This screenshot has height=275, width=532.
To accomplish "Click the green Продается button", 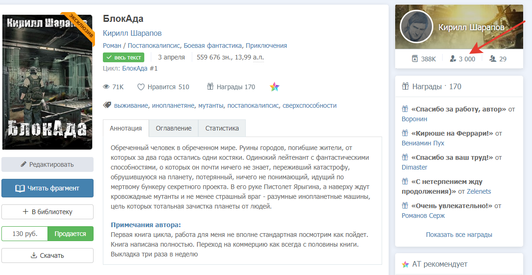I will [70, 234].
